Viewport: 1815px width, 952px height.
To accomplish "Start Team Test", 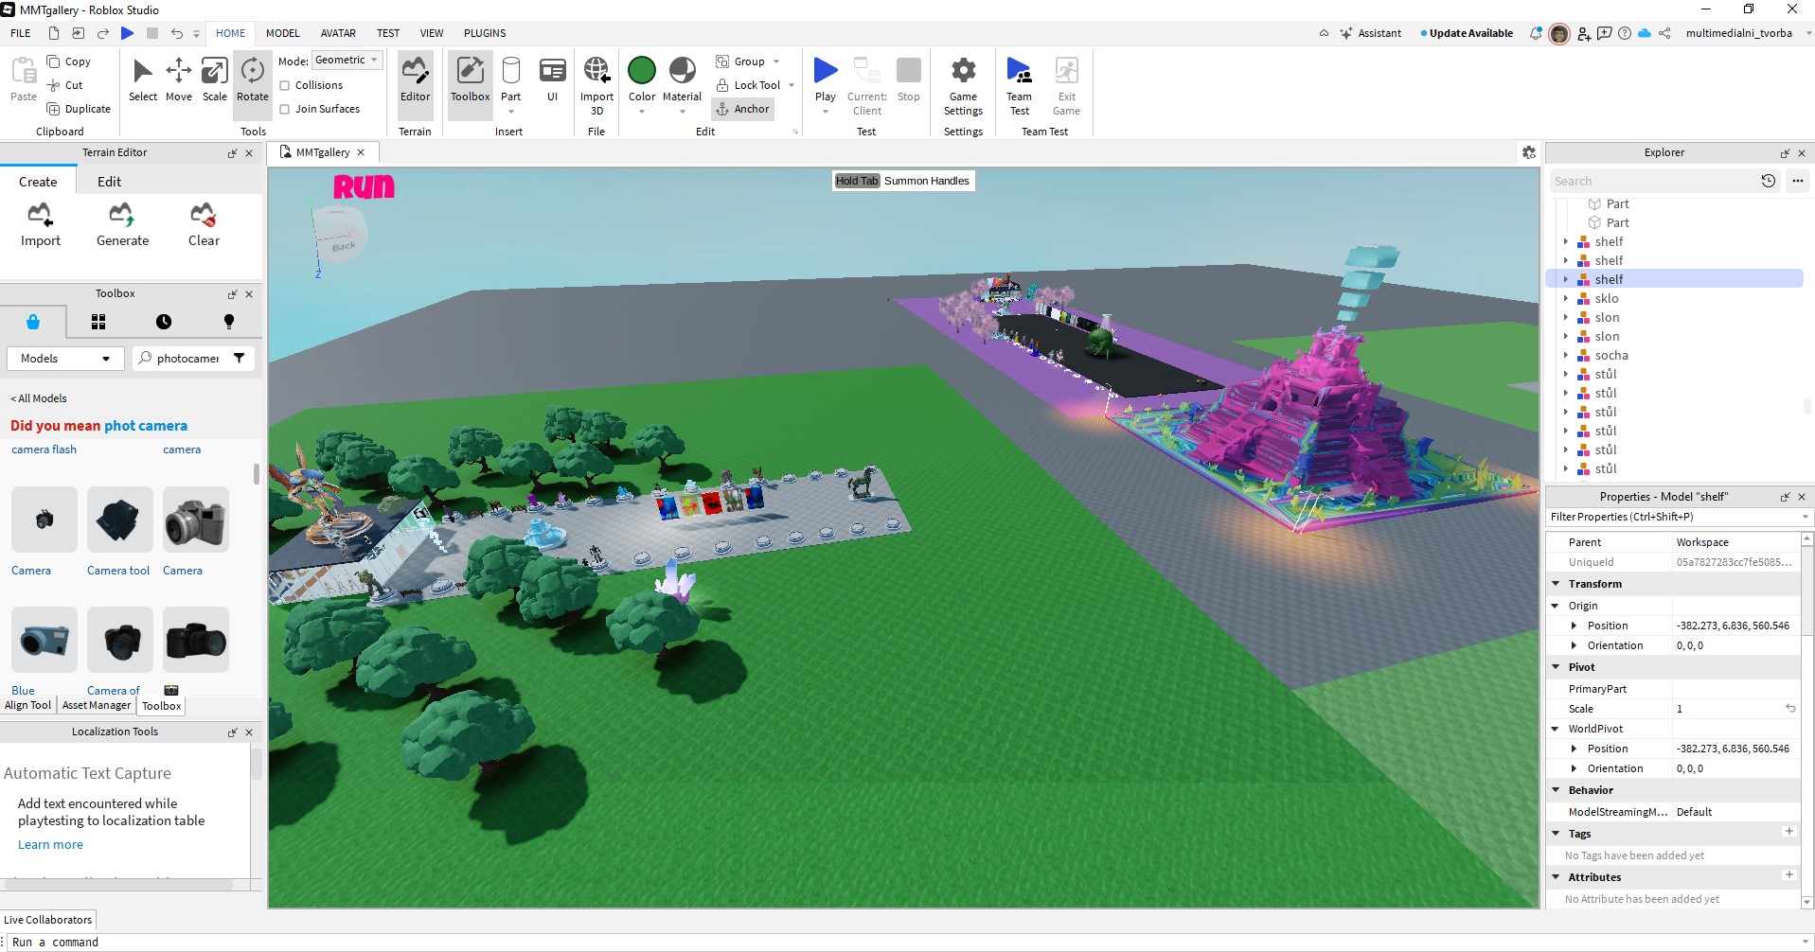I will pyautogui.click(x=1019, y=85).
